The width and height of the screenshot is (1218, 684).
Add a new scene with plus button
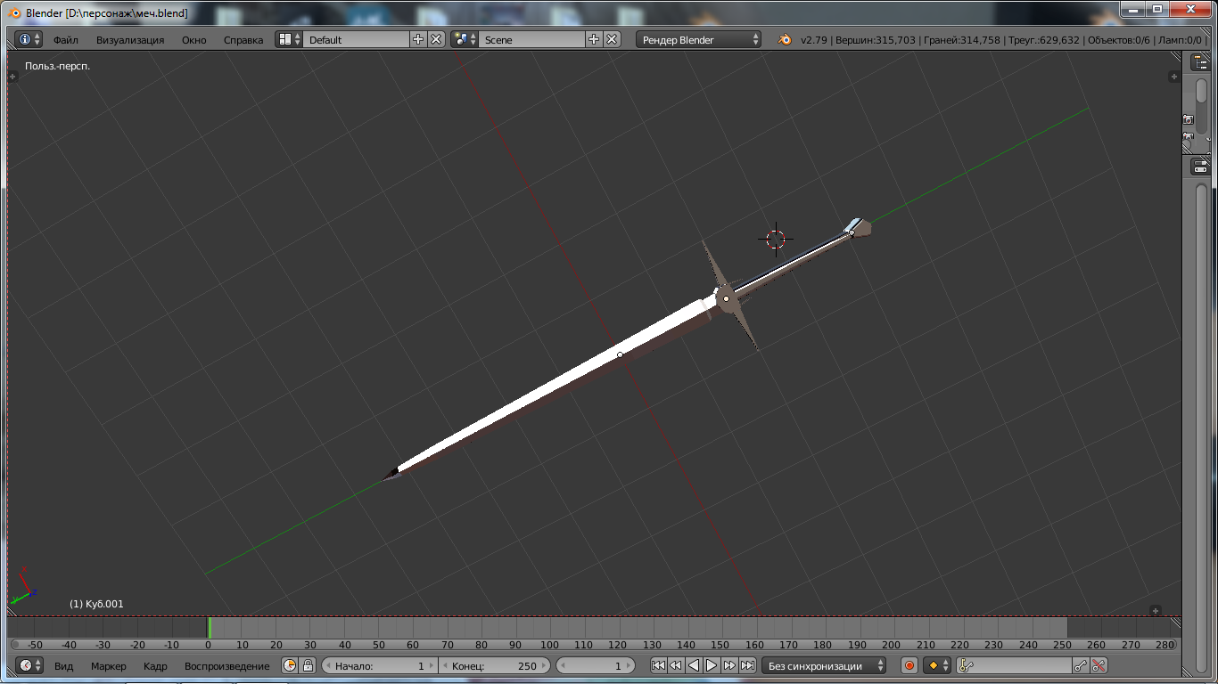(x=594, y=39)
